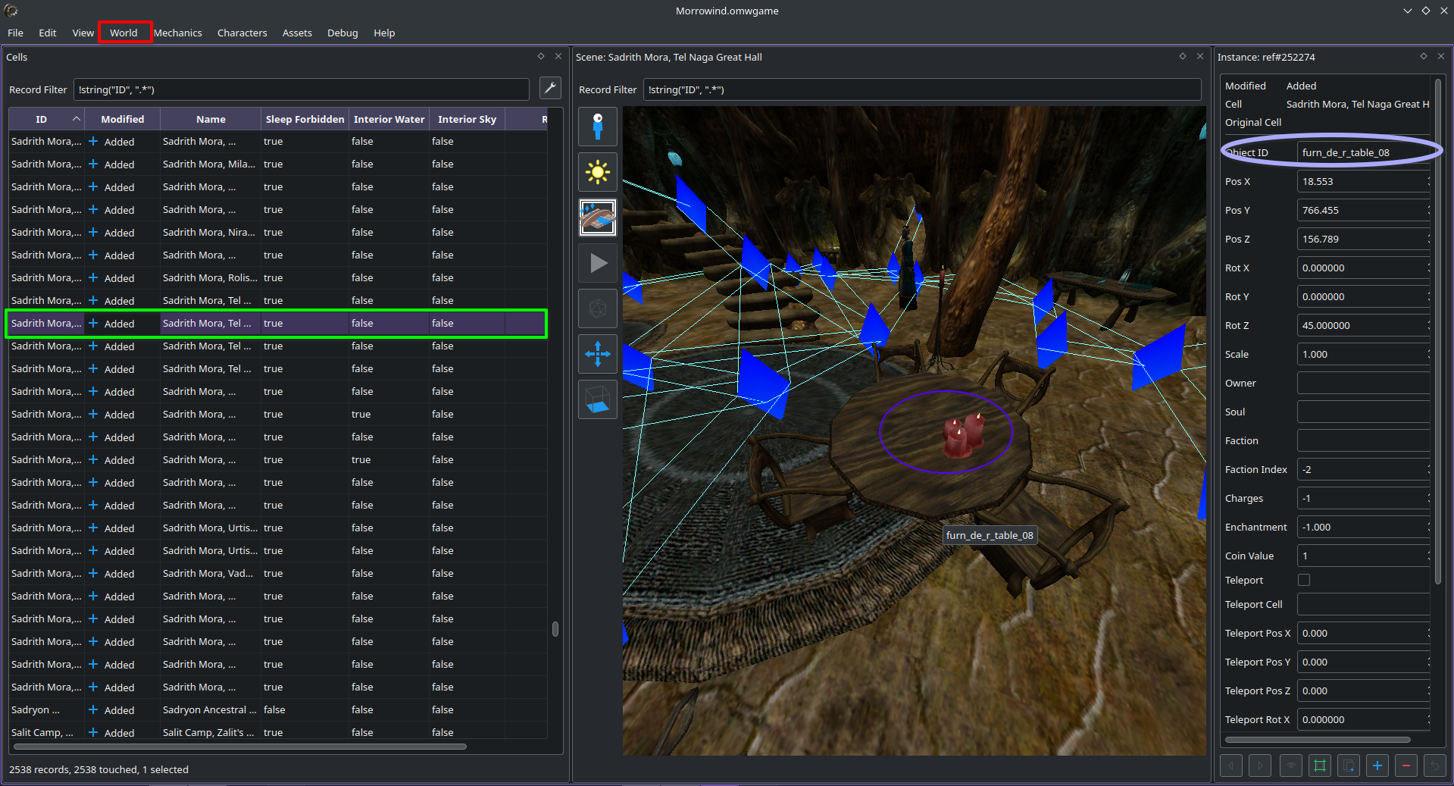Float the Instance panel diamond icon
Screen dimensions: 1454x786
pyautogui.click(x=1424, y=56)
